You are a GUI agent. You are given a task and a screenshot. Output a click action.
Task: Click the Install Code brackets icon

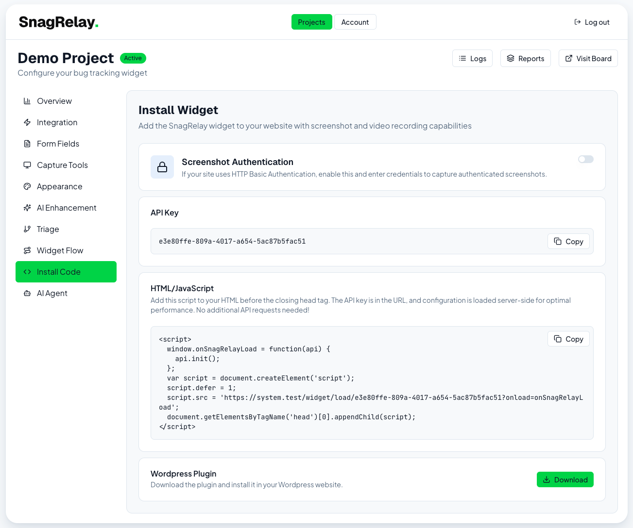coord(27,272)
